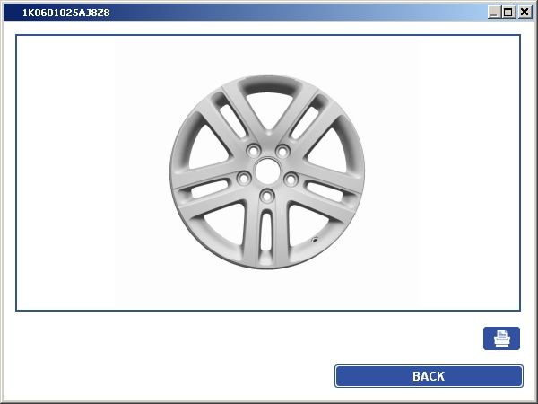Image resolution: width=538 pixels, height=404 pixels.
Task: Close the 1K0601025AJ8Z8 window
Action: [524, 12]
